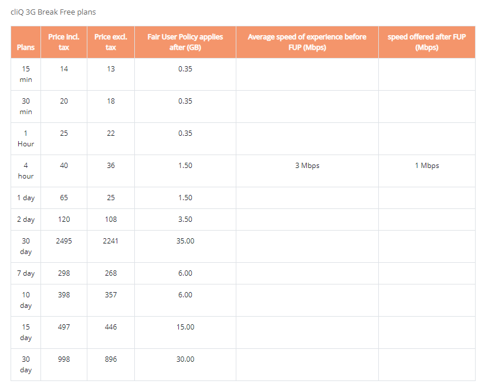This screenshot has height=391, width=485.
Task: Select the '3 Mbps' speed cell
Action: click(x=307, y=171)
